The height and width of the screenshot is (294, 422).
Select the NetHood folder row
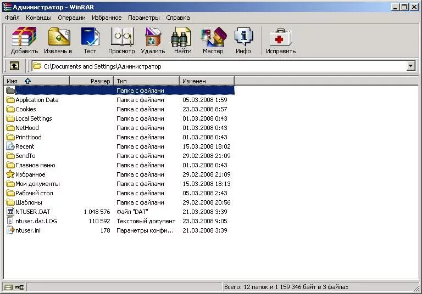point(119,128)
